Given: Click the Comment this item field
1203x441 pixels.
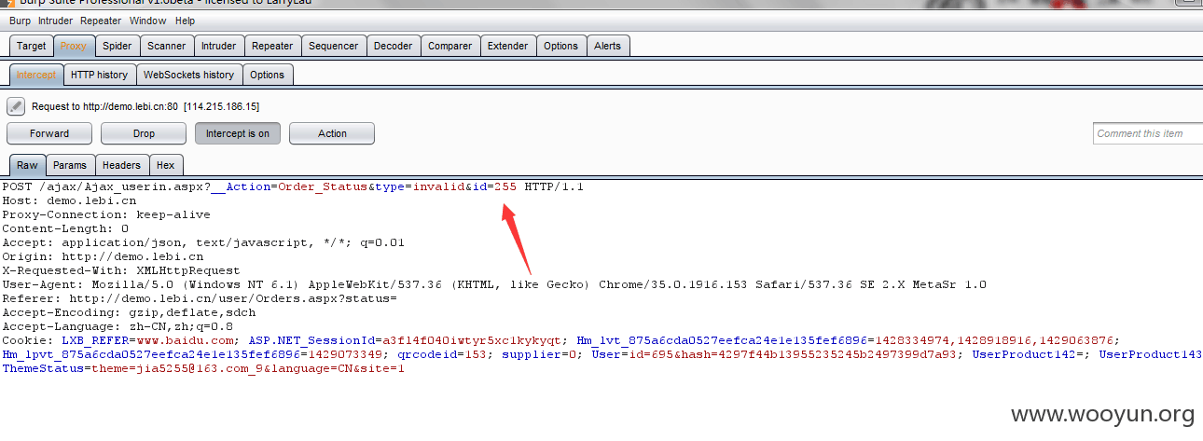Looking at the screenshot, I should pyautogui.click(x=1148, y=133).
